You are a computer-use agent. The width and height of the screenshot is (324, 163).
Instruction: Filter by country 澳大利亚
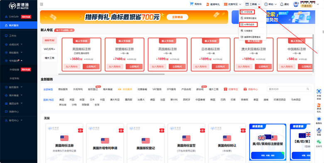(115, 99)
